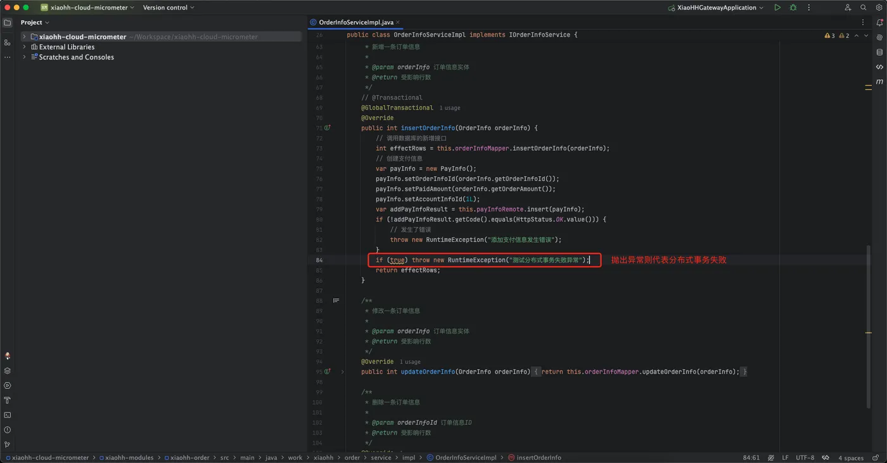This screenshot has width=887, height=463.
Task: Click 1 usage hint beside line 94 @Override
Action: (410, 362)
